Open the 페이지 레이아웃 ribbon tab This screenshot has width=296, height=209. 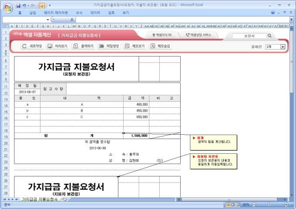[x=56, y=13]
